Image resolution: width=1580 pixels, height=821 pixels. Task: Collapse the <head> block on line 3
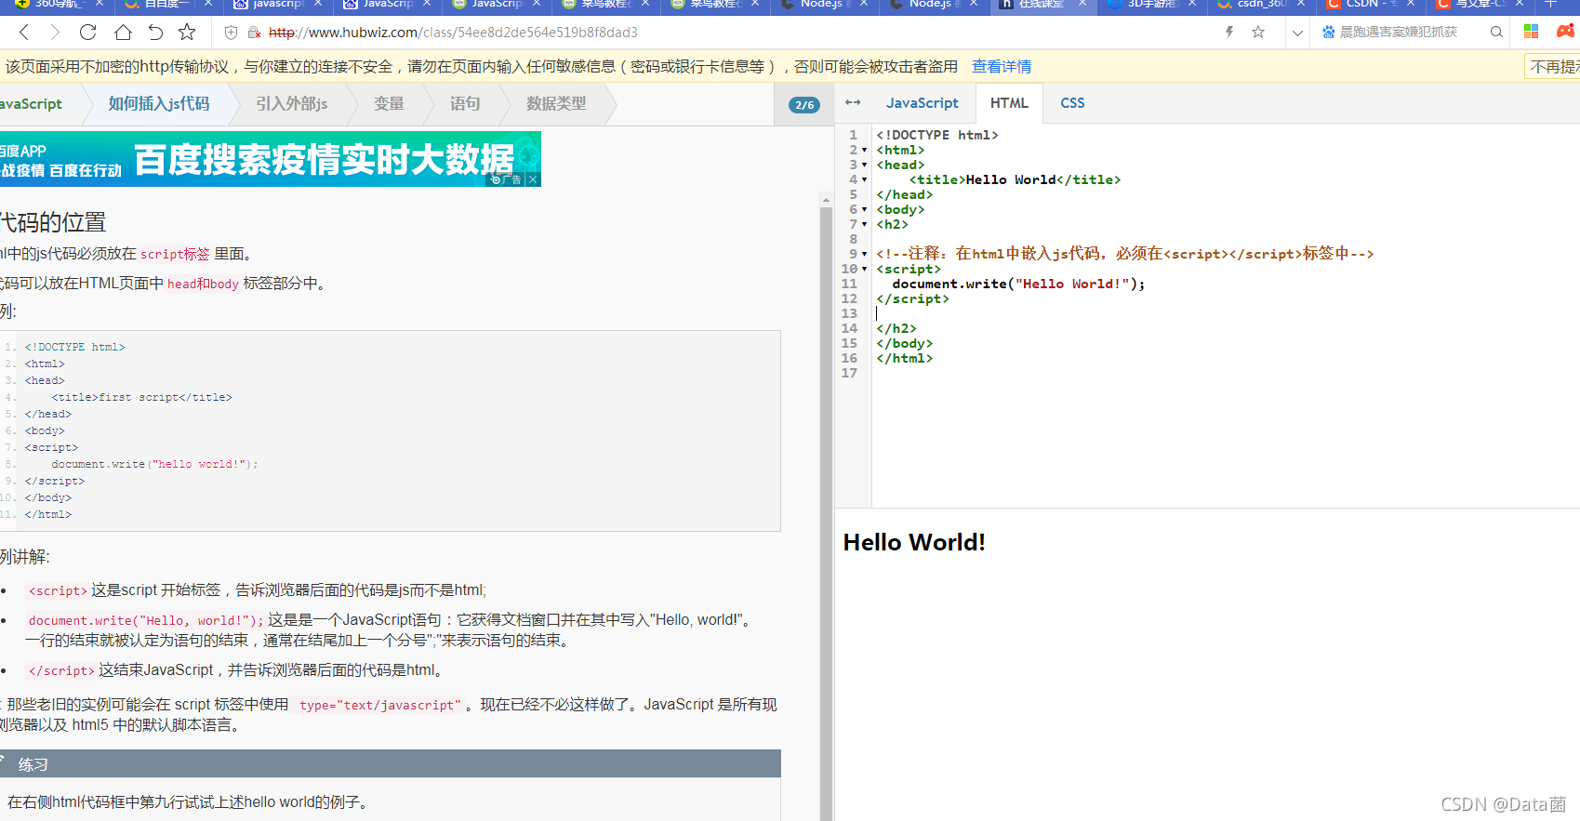[x=865, y=165]
